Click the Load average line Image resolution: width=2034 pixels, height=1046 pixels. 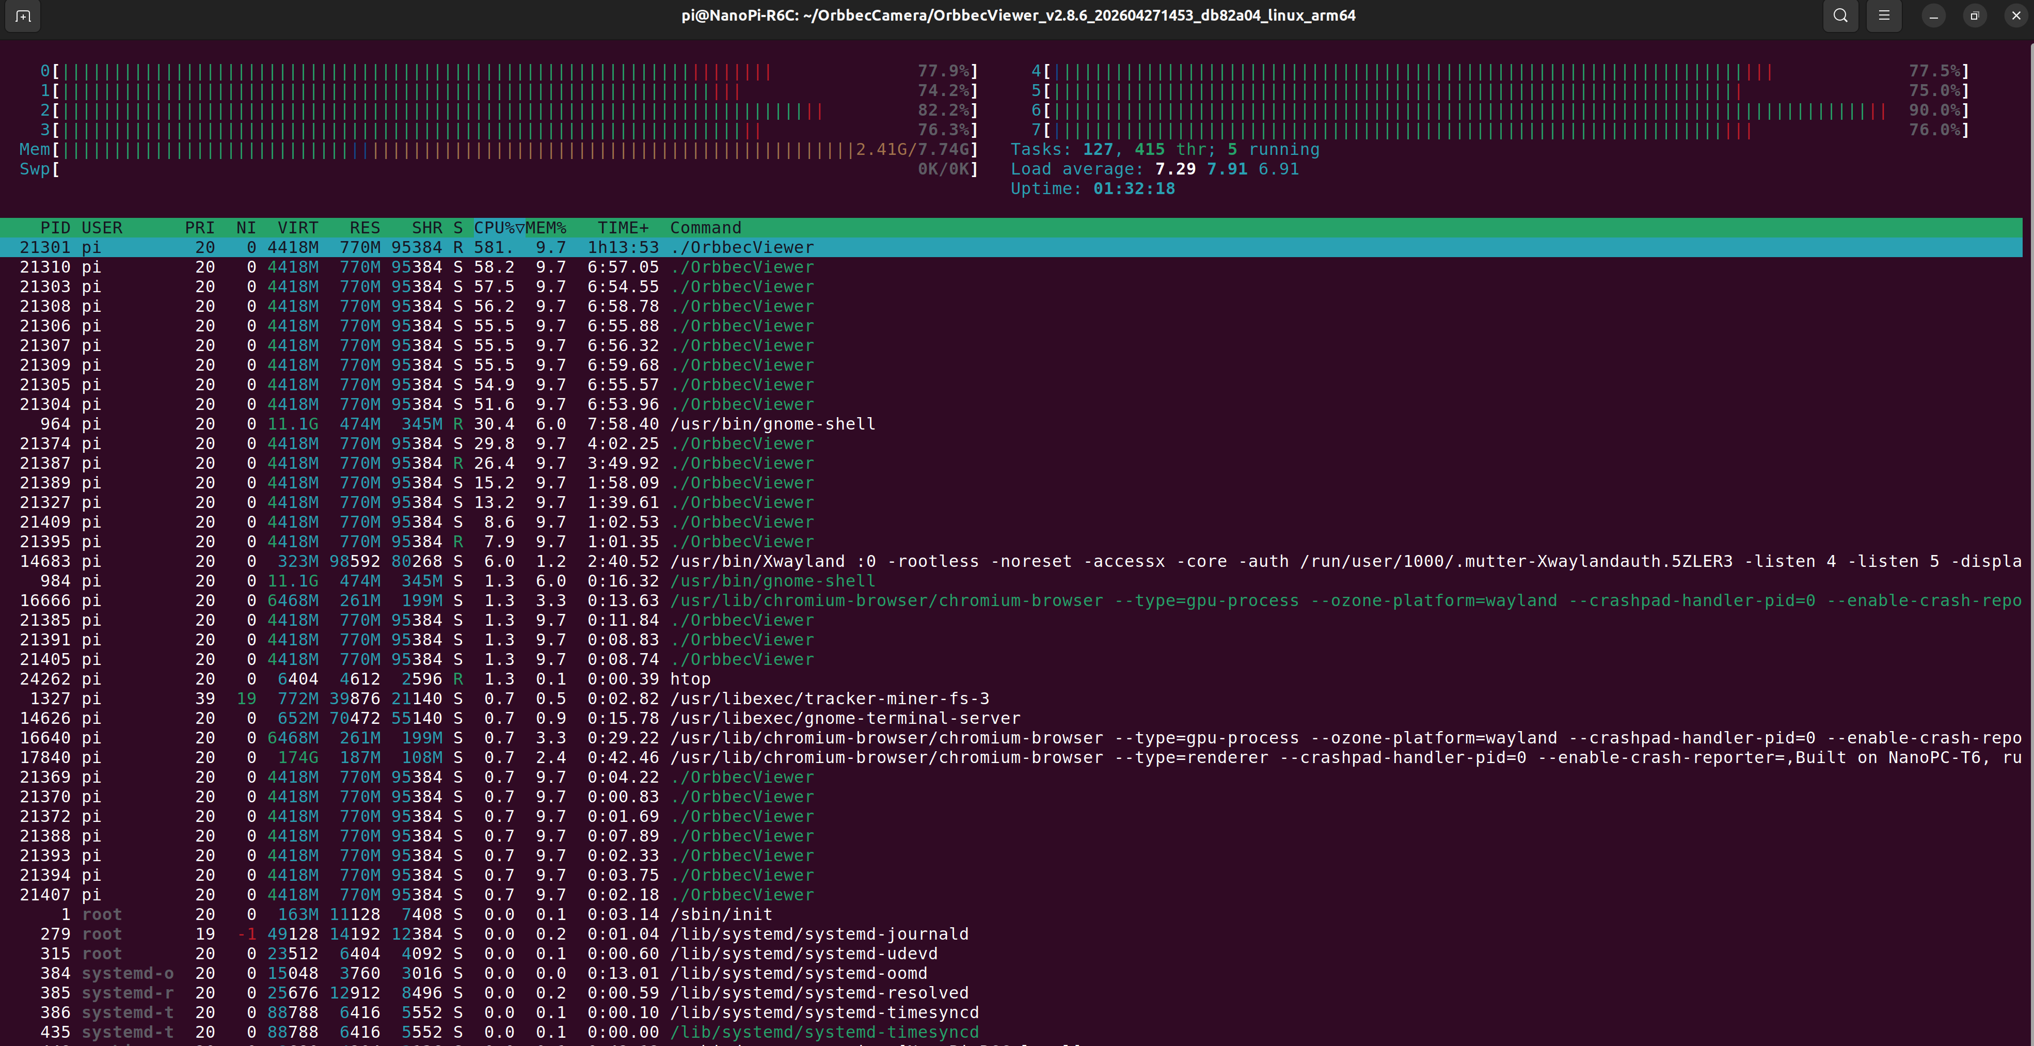pyautogui.click(x=1155, y=169)
